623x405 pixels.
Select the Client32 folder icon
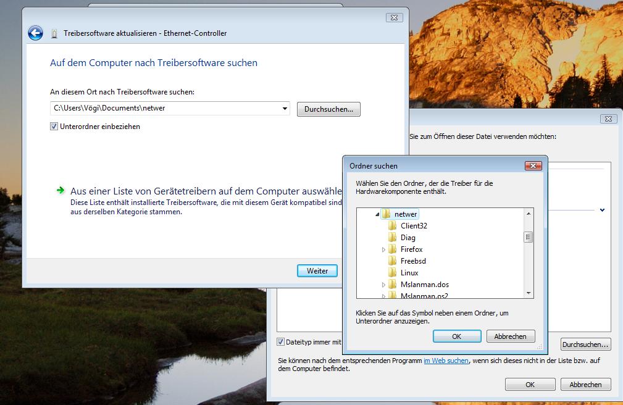(392, 226)
